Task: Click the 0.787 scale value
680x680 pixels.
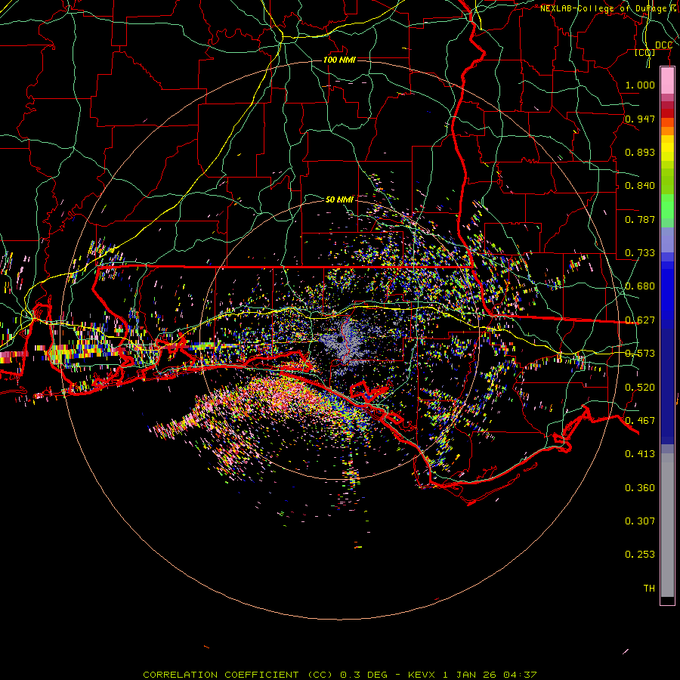Action: coord(640,219)
